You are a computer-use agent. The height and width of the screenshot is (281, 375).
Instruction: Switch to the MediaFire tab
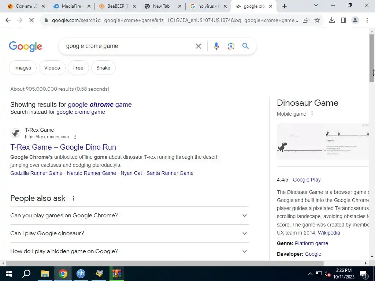coord(69,6)
